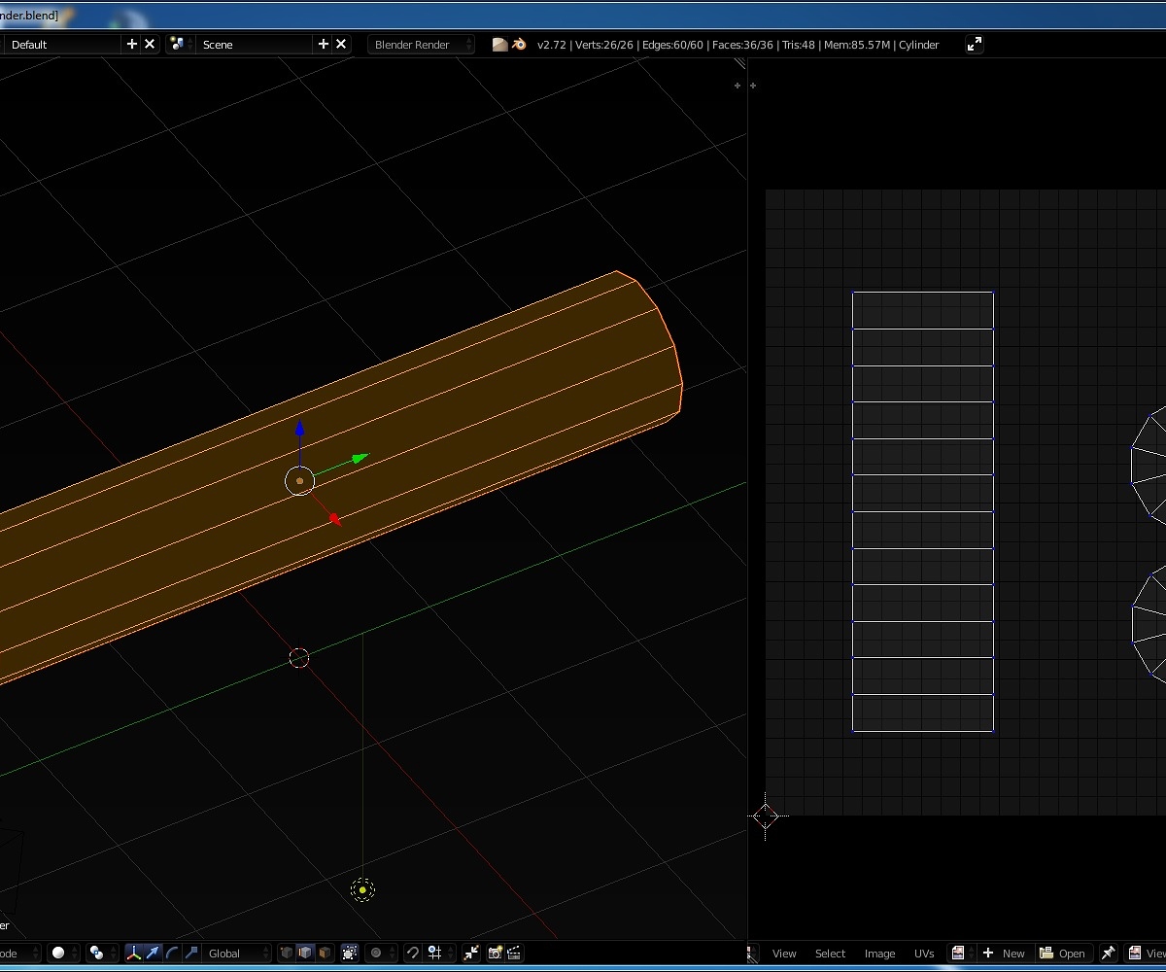Click the 2D cursor in UV editor
The height and width of the screenshot is (972, 1166).
click(766, 816)
